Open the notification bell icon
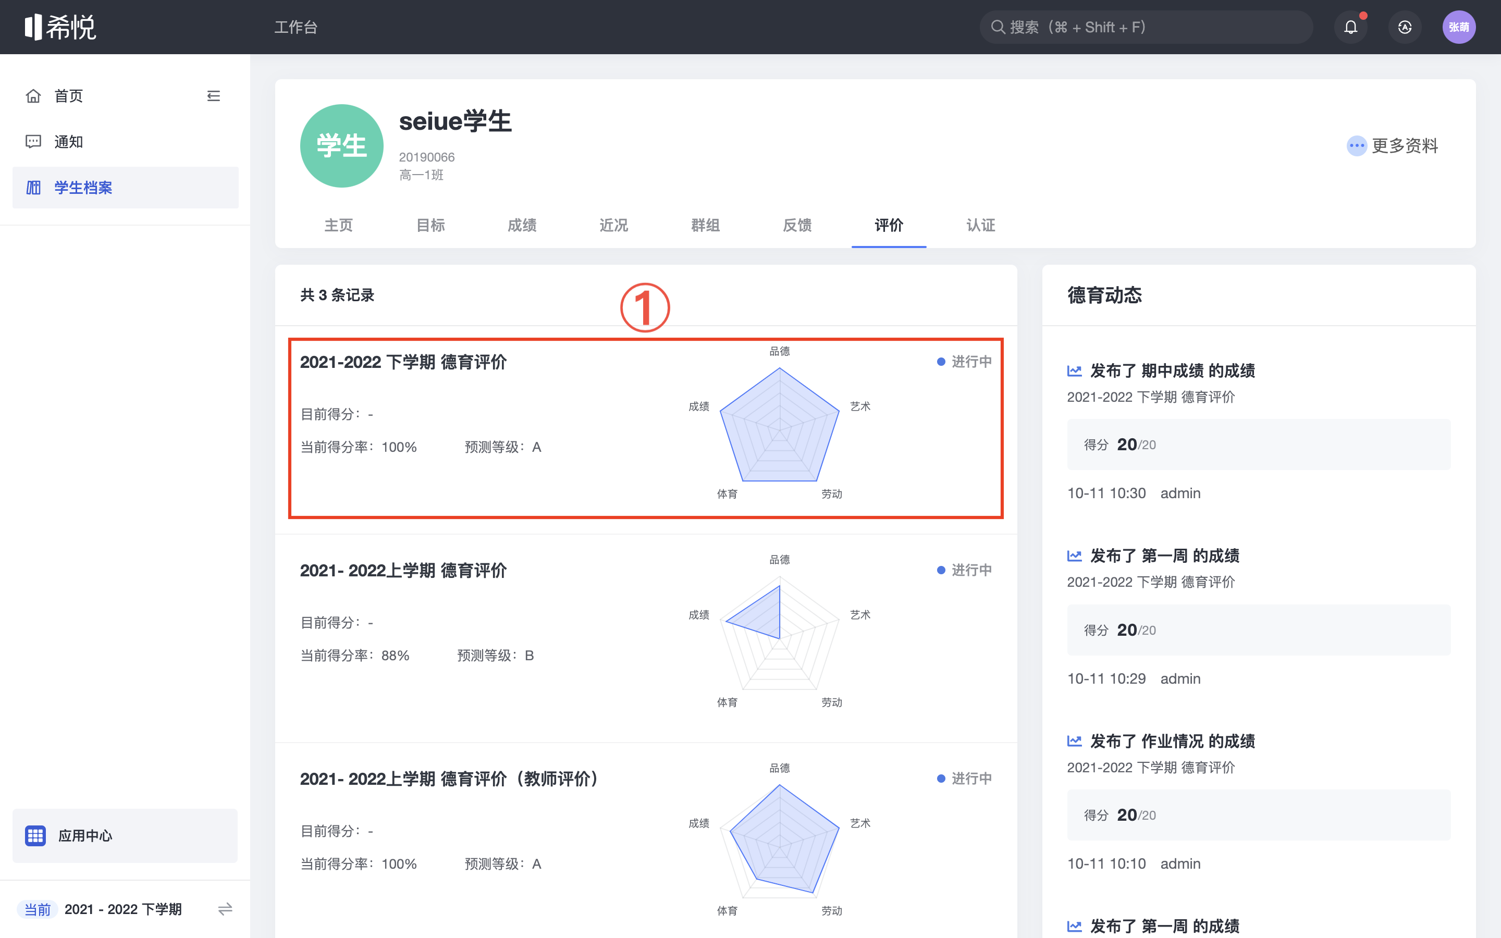 pos(1350,27)
